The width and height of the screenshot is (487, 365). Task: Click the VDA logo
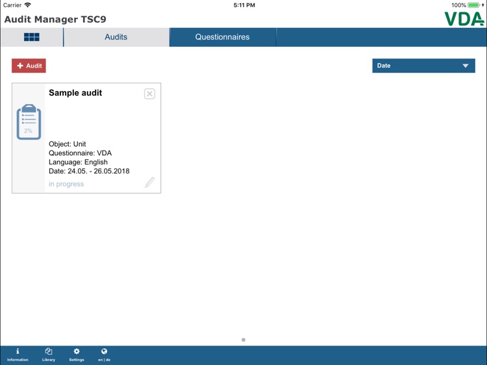(464, 19)
